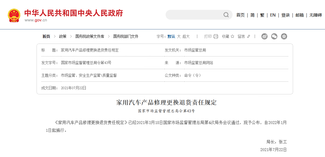
Task: Open 首页 in top navigation
Action: click(x=241, y=15)
